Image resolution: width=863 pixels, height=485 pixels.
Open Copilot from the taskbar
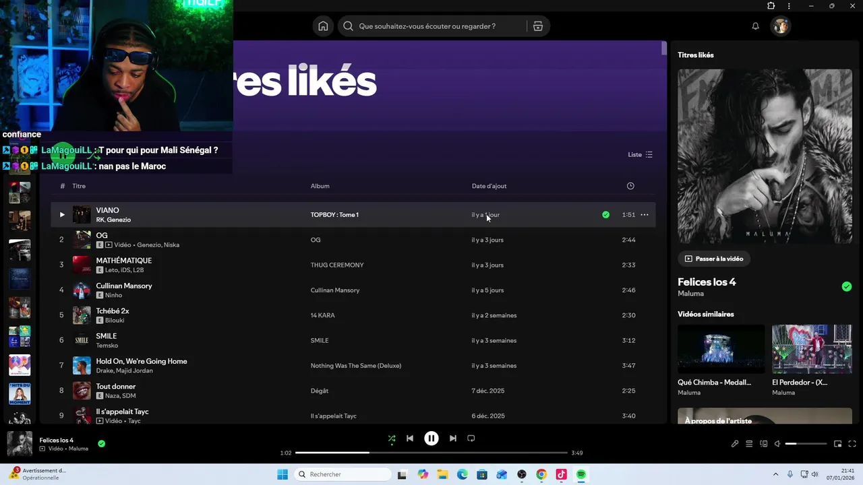pos(423,474)
